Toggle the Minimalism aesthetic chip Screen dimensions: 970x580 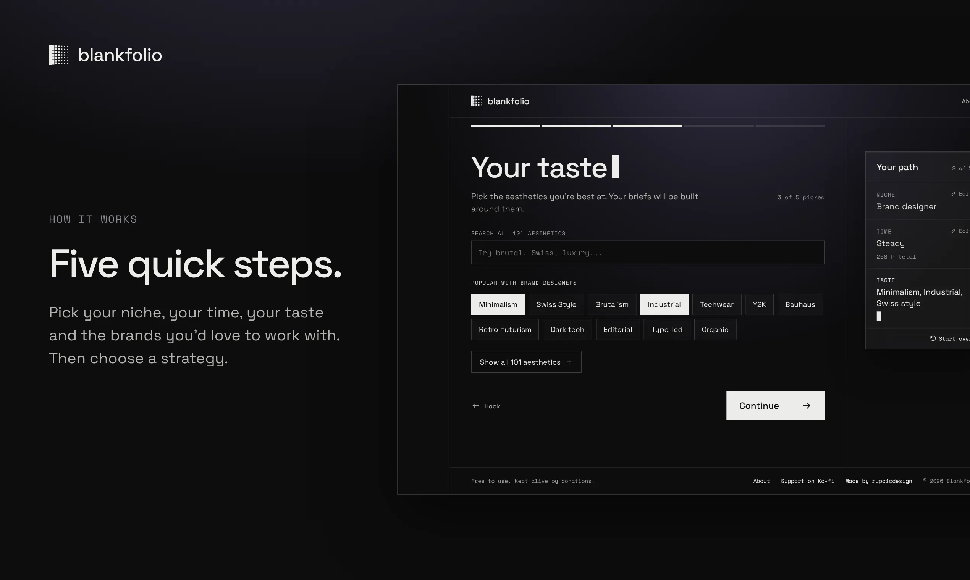click(x=498, y=304)
